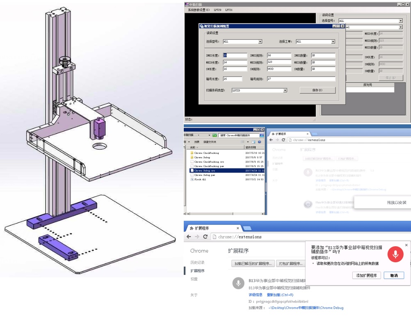Viewport: 411px width, 318px height.
Task: Click the 保存(S) save button
Action: 317,90
